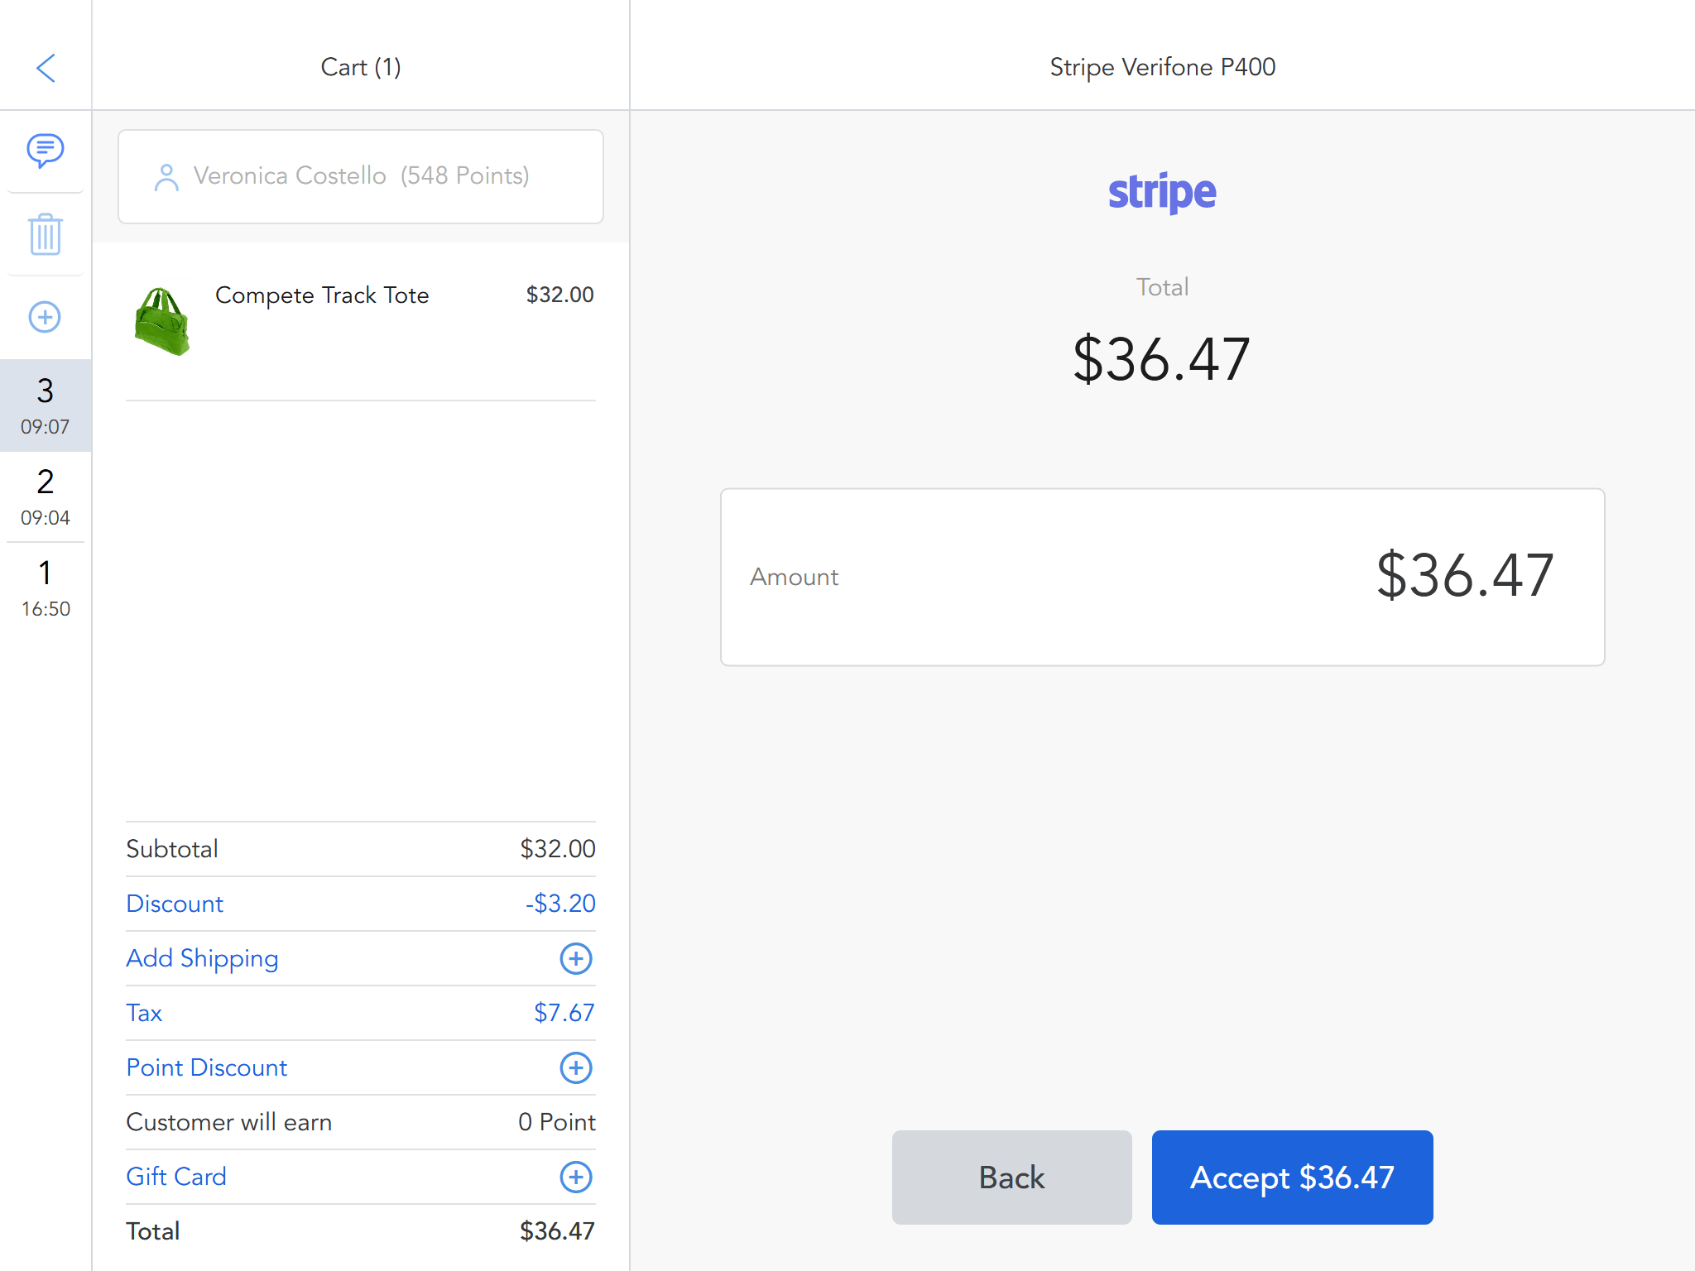Click the Cart (1) header title
The width and height of the screenshot is (1695, 1271).
point(361,67)
